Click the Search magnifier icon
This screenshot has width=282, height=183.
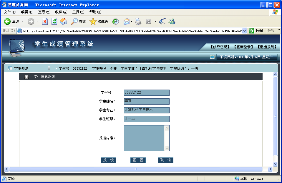[74, 21]
